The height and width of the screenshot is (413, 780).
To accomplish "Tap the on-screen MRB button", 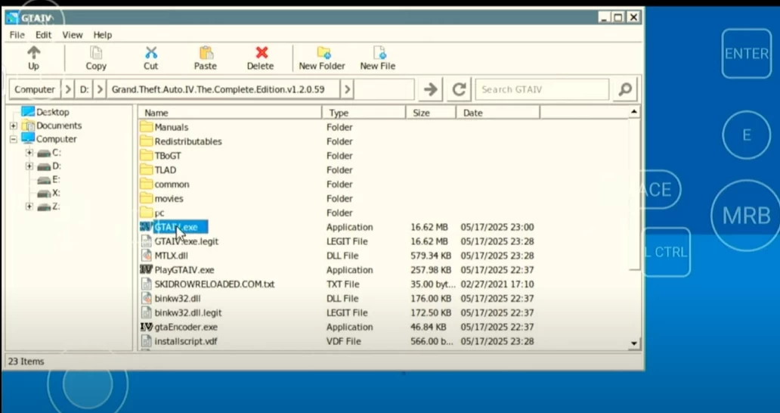I will pos(745,215).
